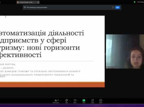This screenshot has width=144, height=107.
Task: Open the Chat panel
Action: click(67, 101)
